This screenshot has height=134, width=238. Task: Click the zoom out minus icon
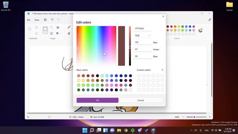pos(183,117)
